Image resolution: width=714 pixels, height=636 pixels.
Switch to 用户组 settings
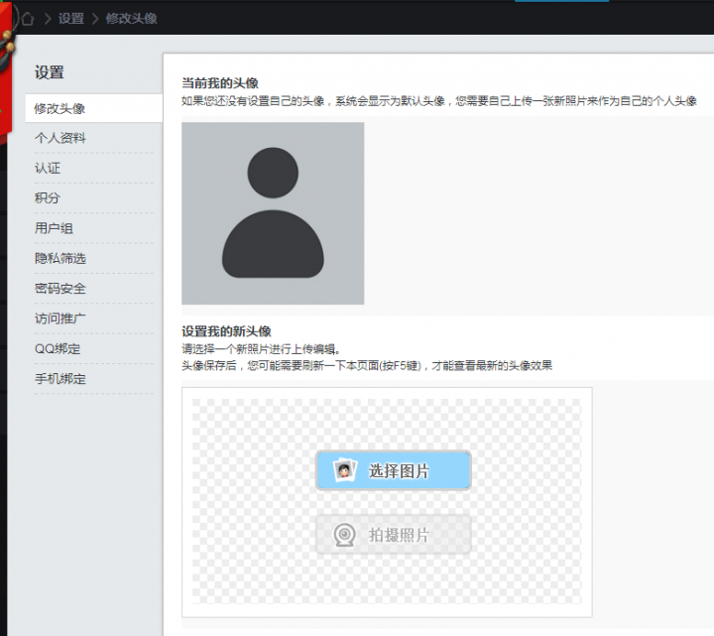coord(54,228)
